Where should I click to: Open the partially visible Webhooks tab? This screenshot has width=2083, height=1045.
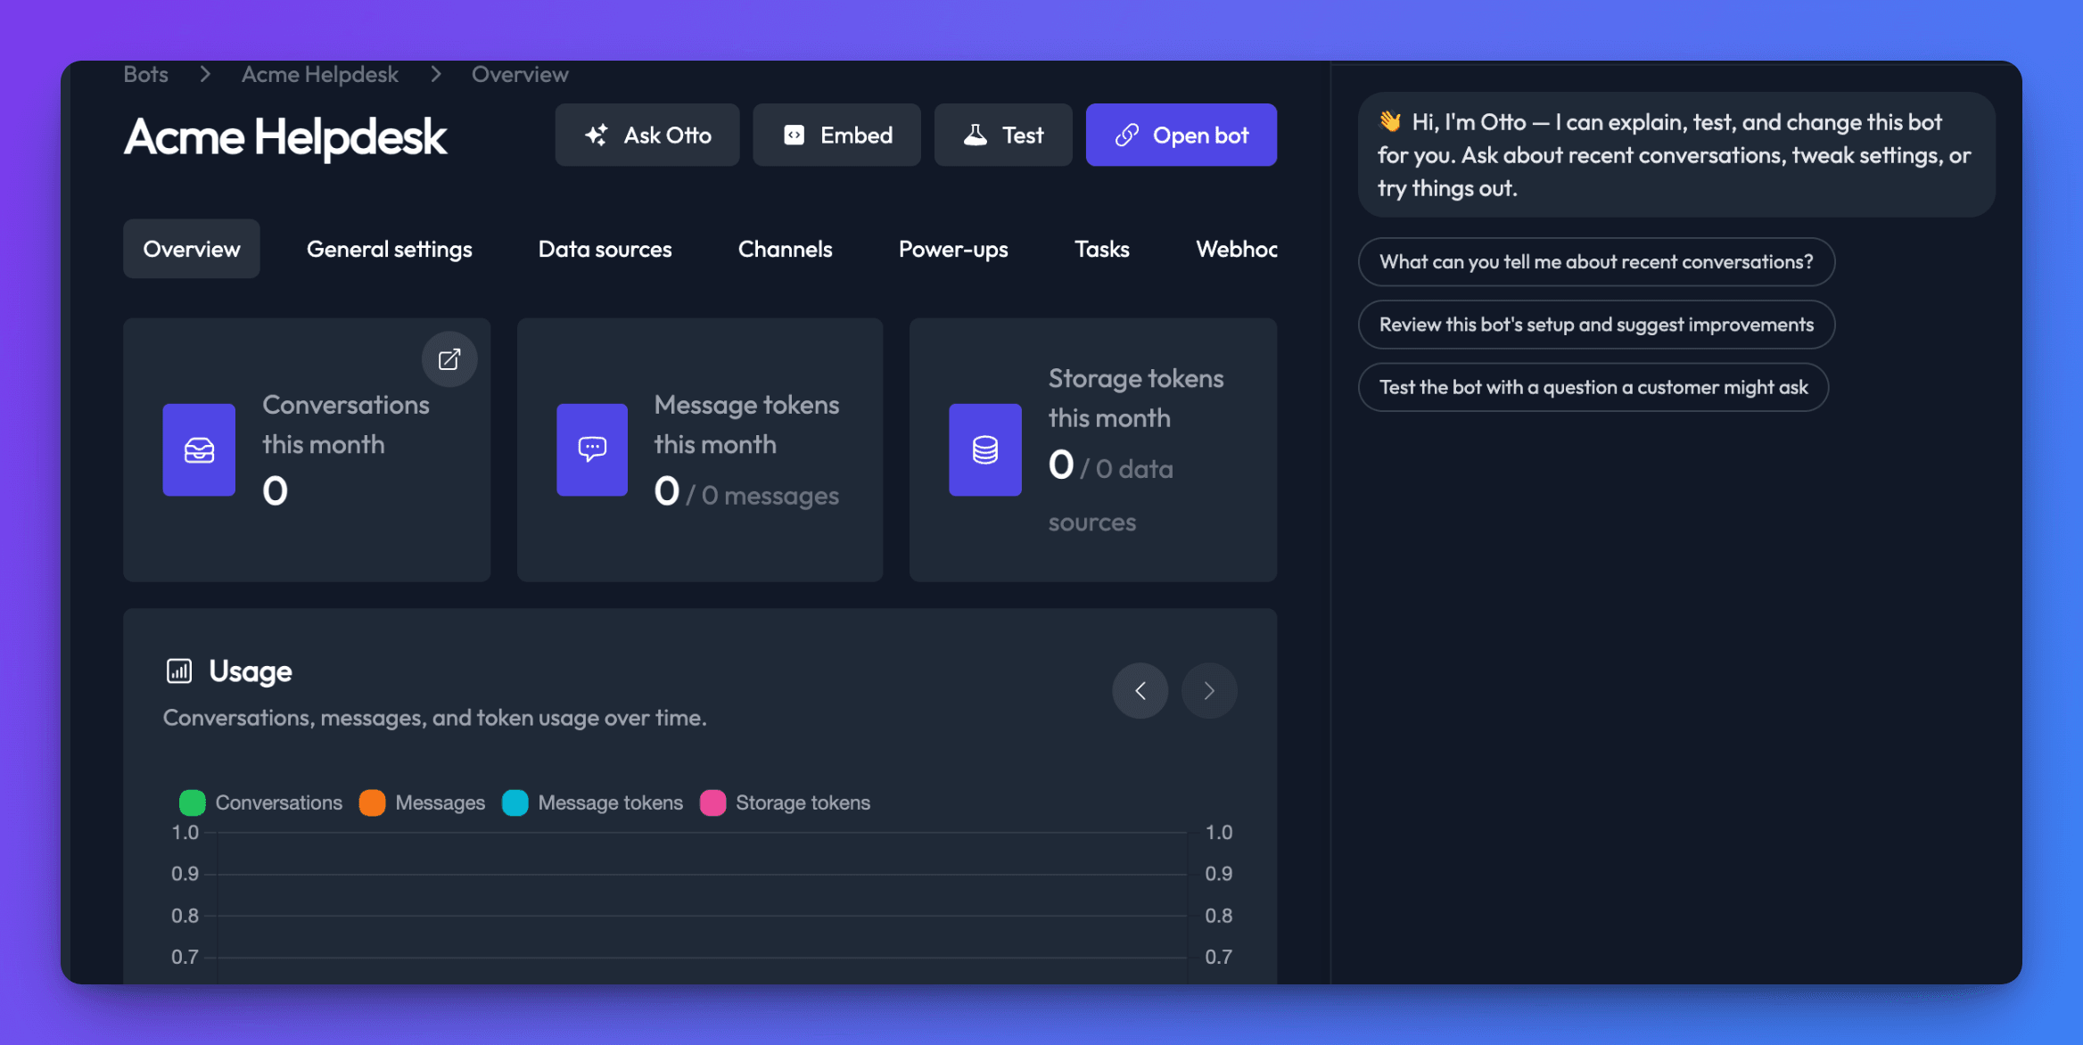coord(1236,249)
